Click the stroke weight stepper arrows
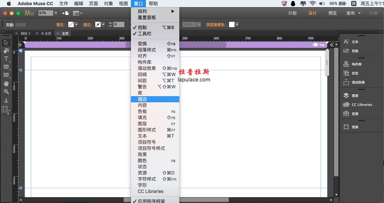384x203 pixels. point(110,24)
